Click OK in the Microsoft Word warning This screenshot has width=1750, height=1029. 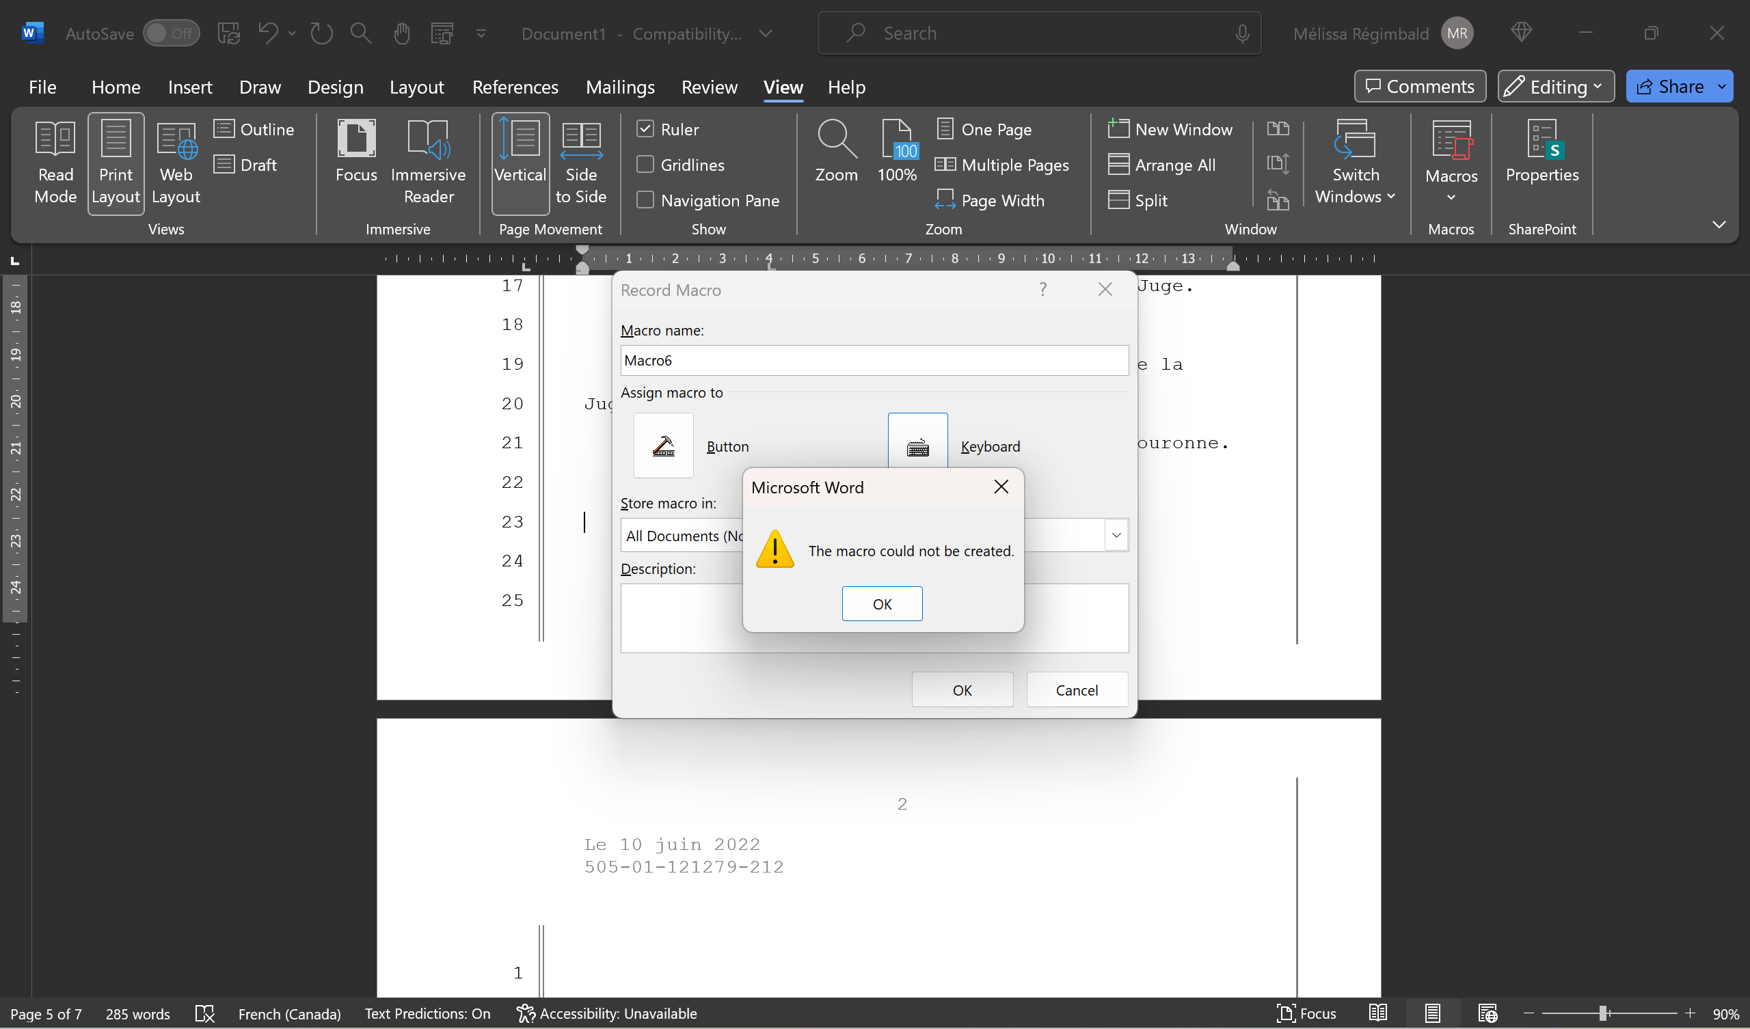click(x=882, y=603)
